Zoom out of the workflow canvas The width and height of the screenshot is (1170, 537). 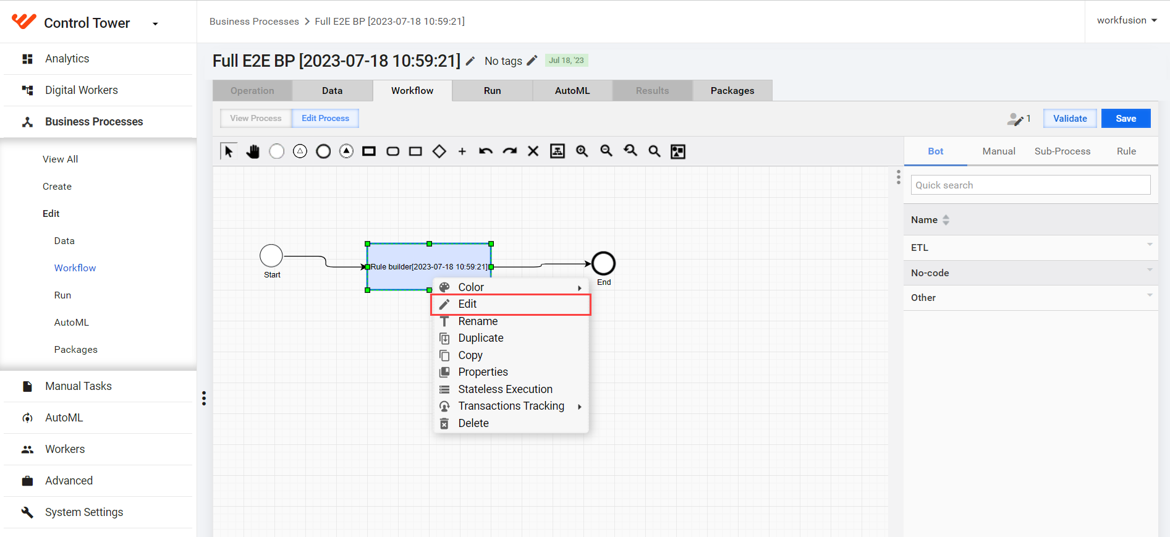tap(606, 151)
